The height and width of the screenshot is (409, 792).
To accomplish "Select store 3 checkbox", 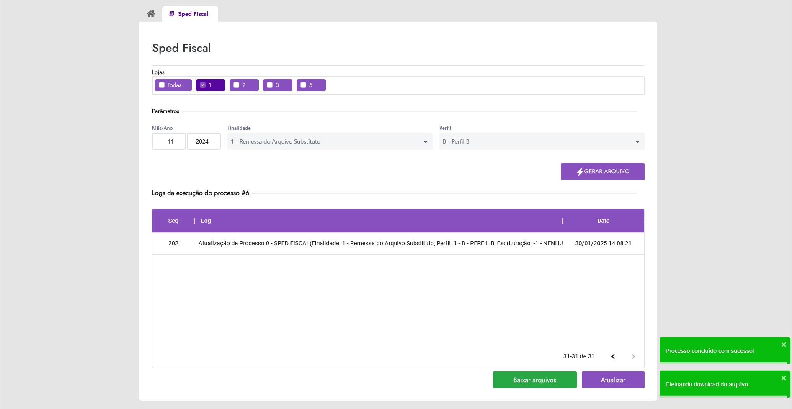I will click(270, 85).
